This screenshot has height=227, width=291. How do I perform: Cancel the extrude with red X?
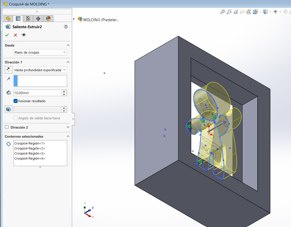(x=15, y=35)
